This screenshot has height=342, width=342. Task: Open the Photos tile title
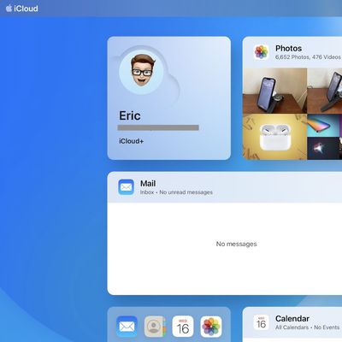(x=288, y=49)
